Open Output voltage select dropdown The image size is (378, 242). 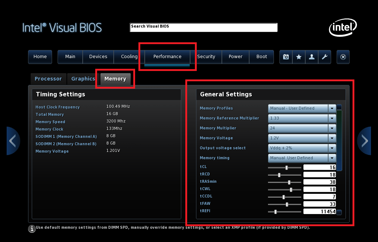302,148
